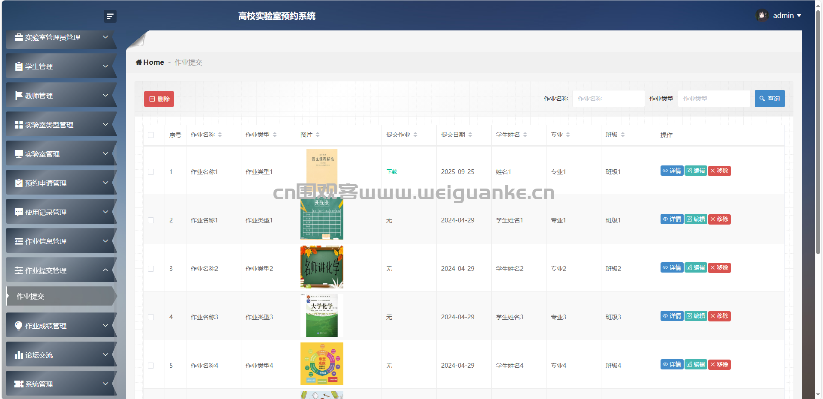This screenshot has height=399, width=823.
Task: Sort by 作业名称 column arrows
Action: [220, 135]
